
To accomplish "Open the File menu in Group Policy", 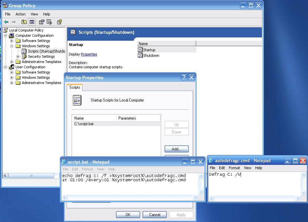I will (8, 14).
